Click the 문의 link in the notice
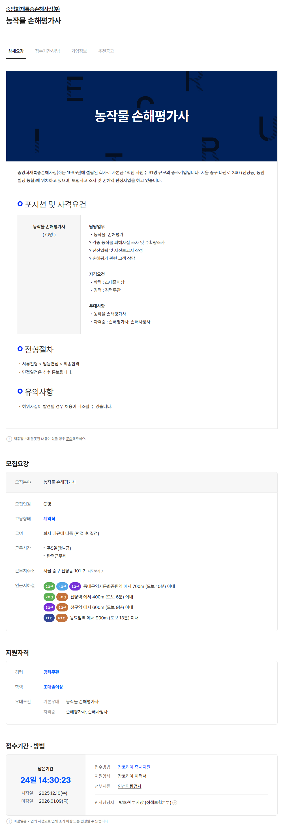 click(69, 439)
